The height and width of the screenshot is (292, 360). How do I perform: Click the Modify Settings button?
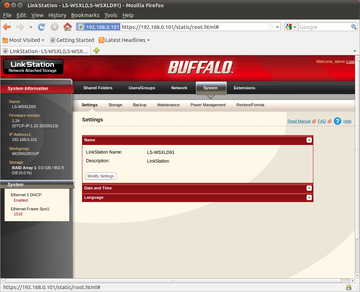pos(101,176)
